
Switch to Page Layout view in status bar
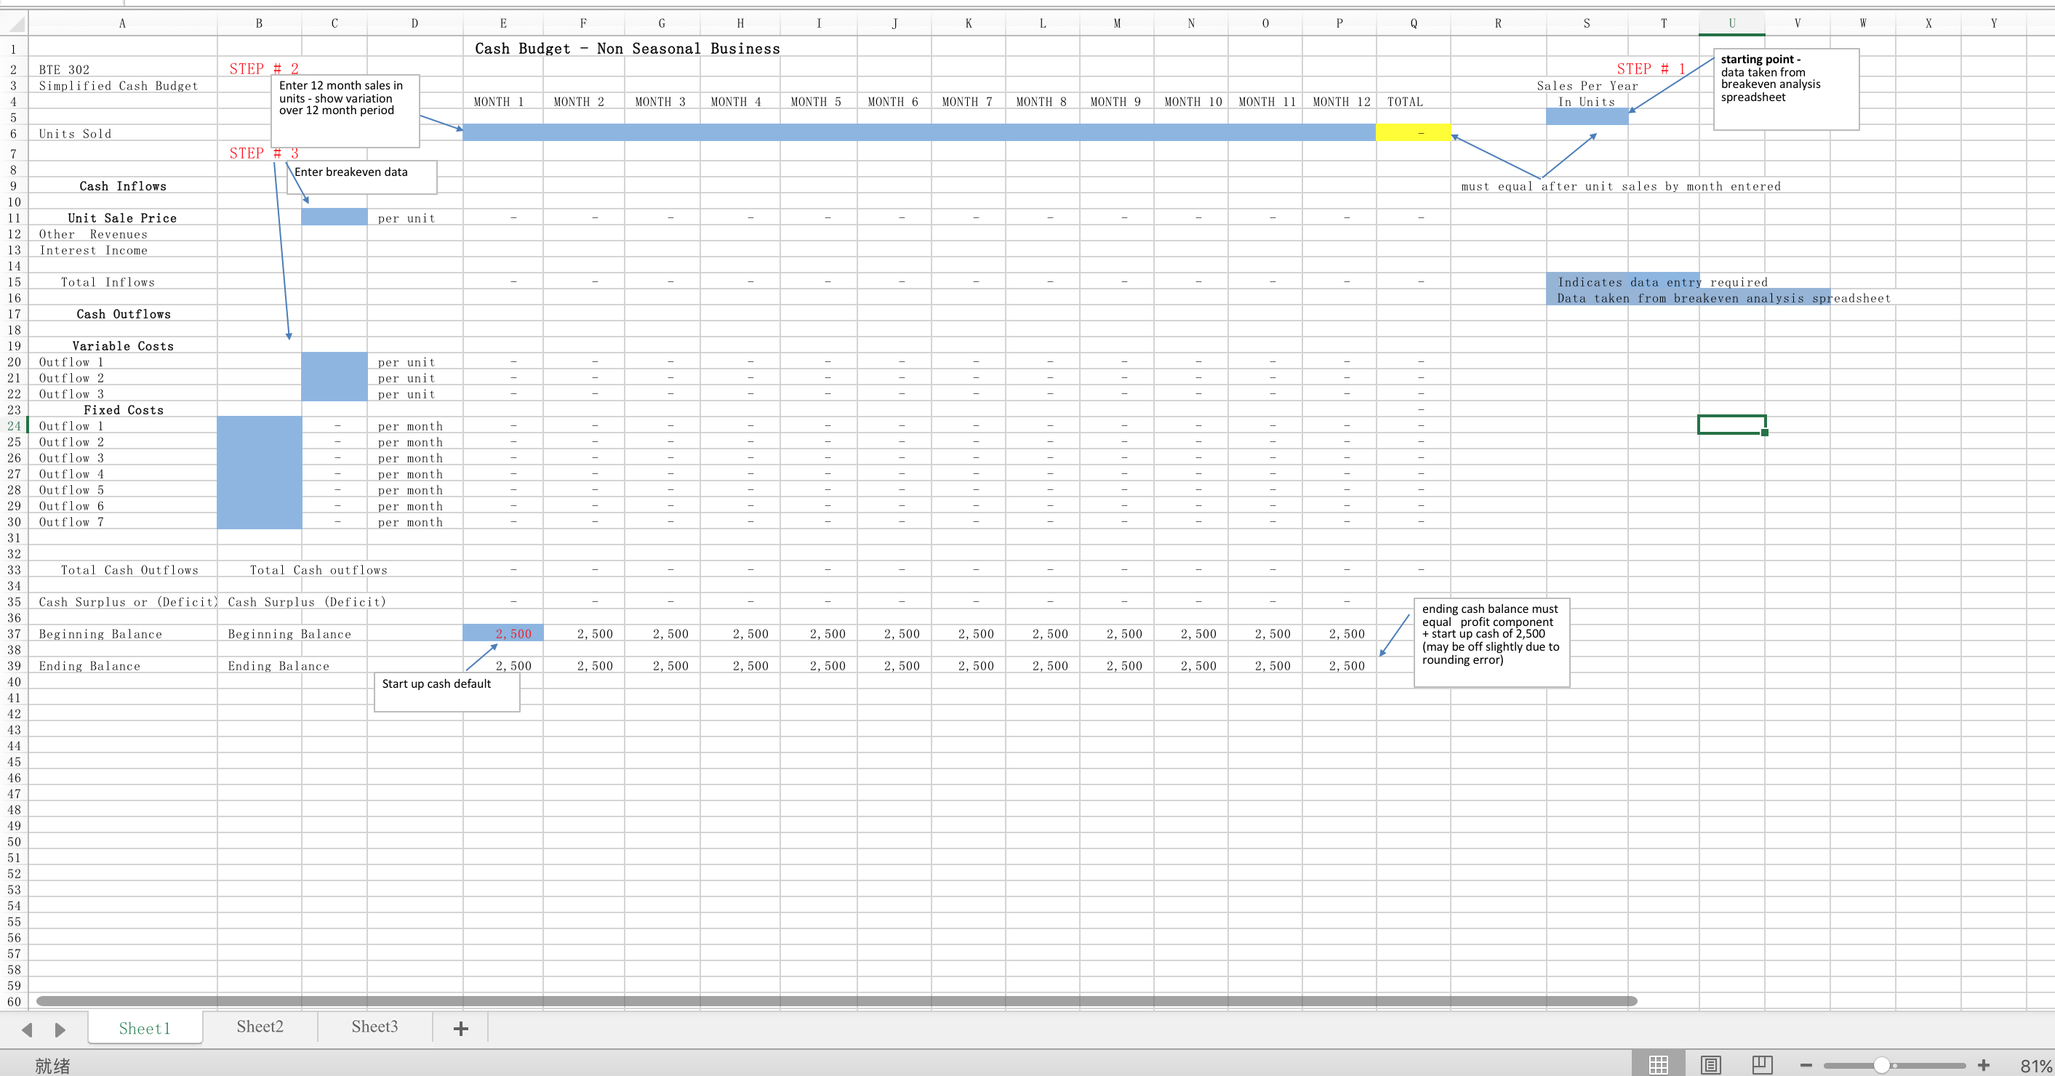[1710, 1064]
